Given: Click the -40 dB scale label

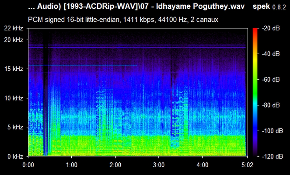Looking at the screenshot, I should [x=271, y=54].
